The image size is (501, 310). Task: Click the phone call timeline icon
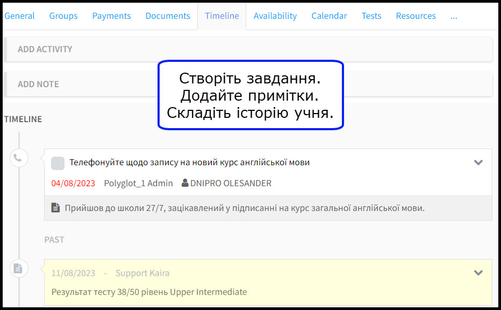pyautogui.click(x=19, y=158)
